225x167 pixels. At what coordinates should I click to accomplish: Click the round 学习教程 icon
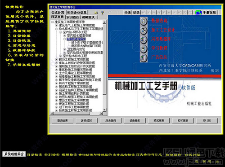144,48
